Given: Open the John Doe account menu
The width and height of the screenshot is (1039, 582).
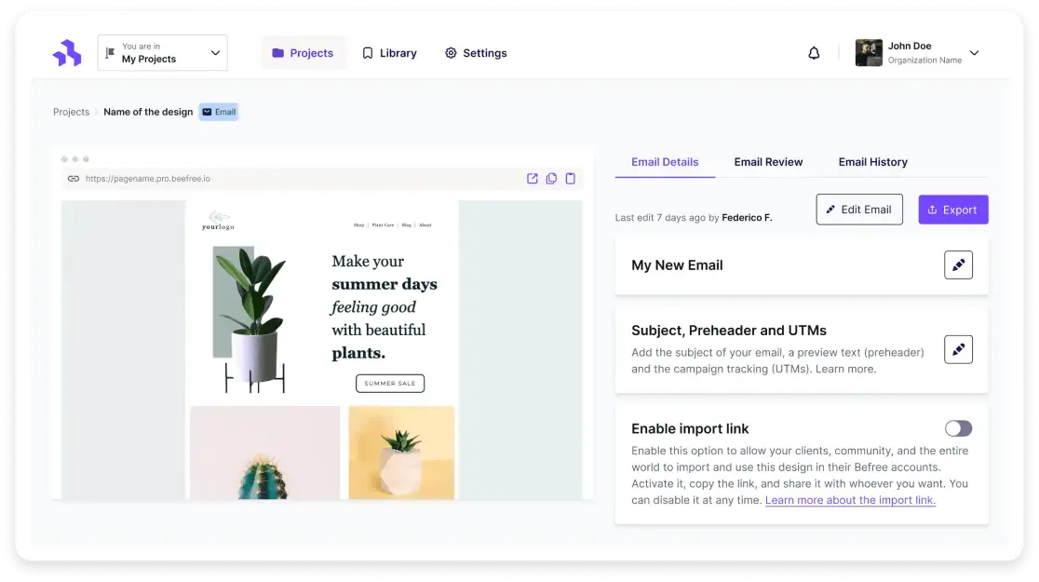Looking at the screenshot, I should [x=919, y=53].
